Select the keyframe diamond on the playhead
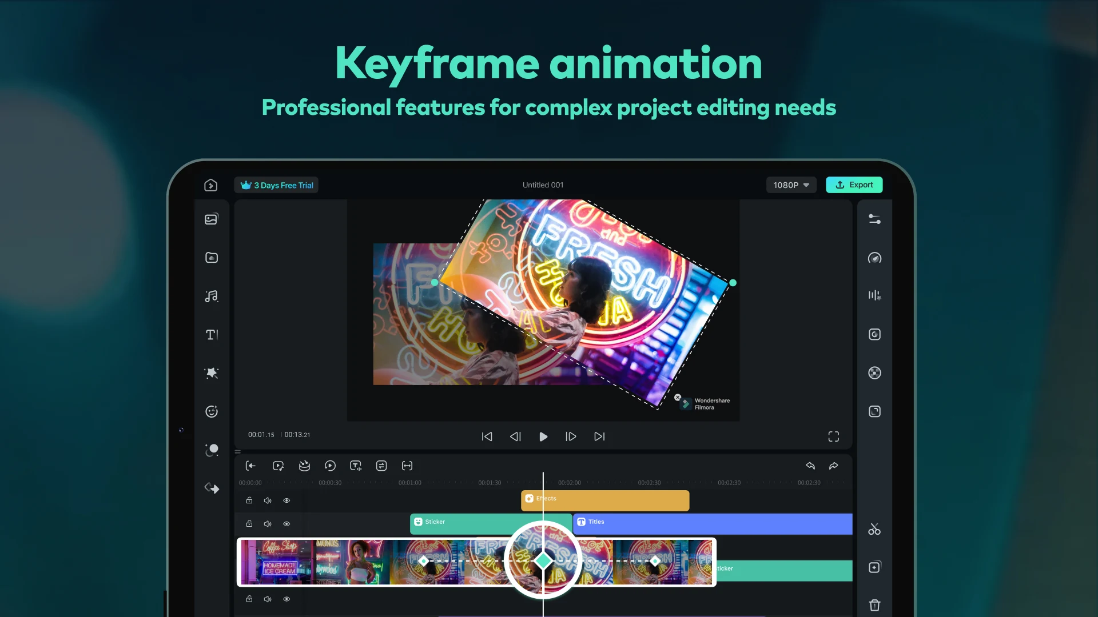1098x617 pixels. tap(543, 560)
